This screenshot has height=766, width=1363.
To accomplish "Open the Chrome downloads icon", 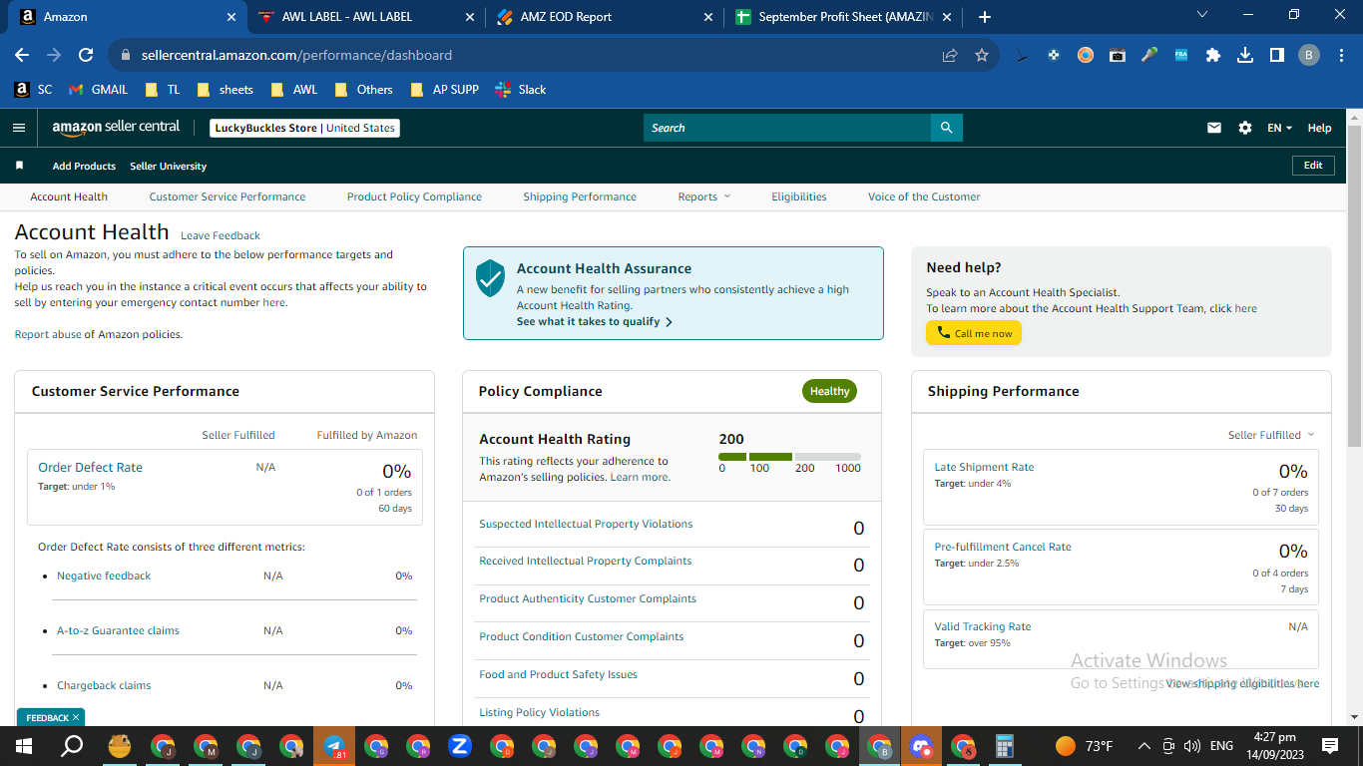I will 1245,56.
